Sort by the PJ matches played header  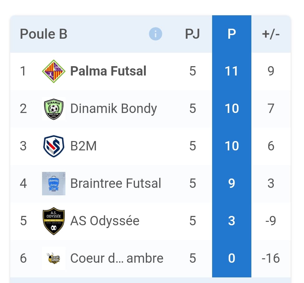[192, 34]
